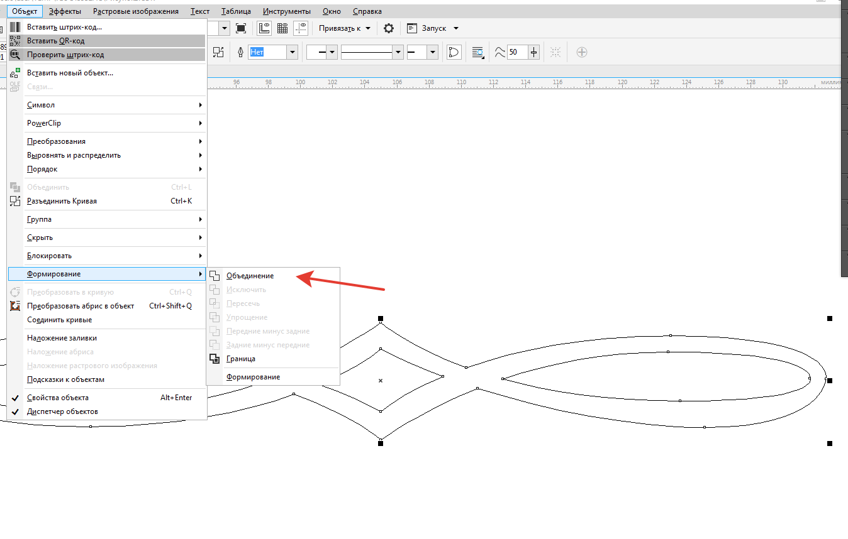This screenshot has height=539, width=848.
Task: Open the Таблица menu
Action: (236, 11)
